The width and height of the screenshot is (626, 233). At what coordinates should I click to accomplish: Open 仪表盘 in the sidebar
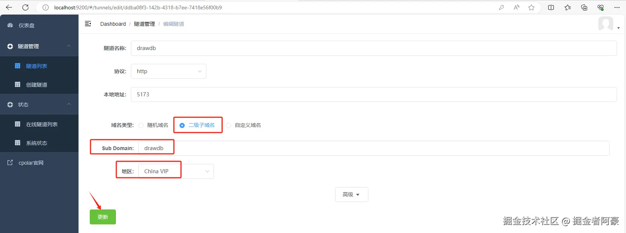(x=27, y=25)
